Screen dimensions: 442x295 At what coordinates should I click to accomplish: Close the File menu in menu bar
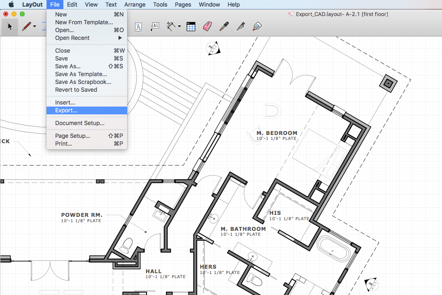tap(55, 5)
